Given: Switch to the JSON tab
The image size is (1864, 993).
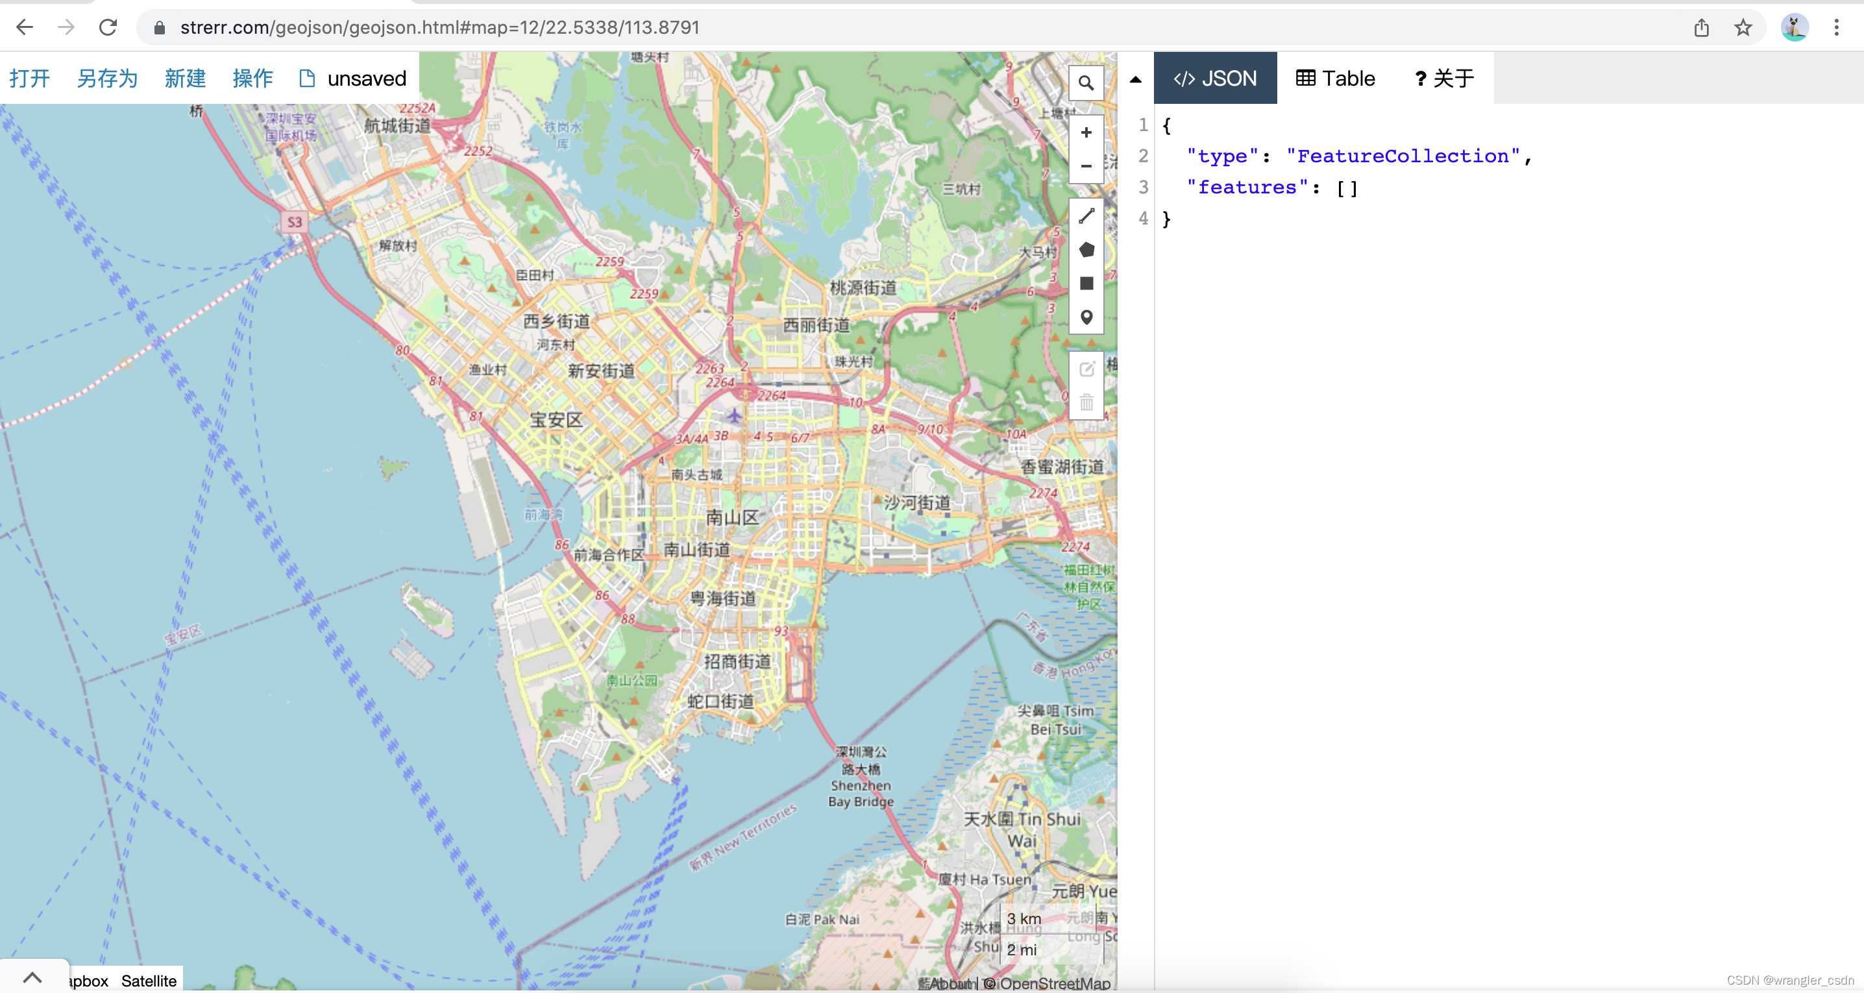Looking at the screenshot, I should pos(1216,78).
